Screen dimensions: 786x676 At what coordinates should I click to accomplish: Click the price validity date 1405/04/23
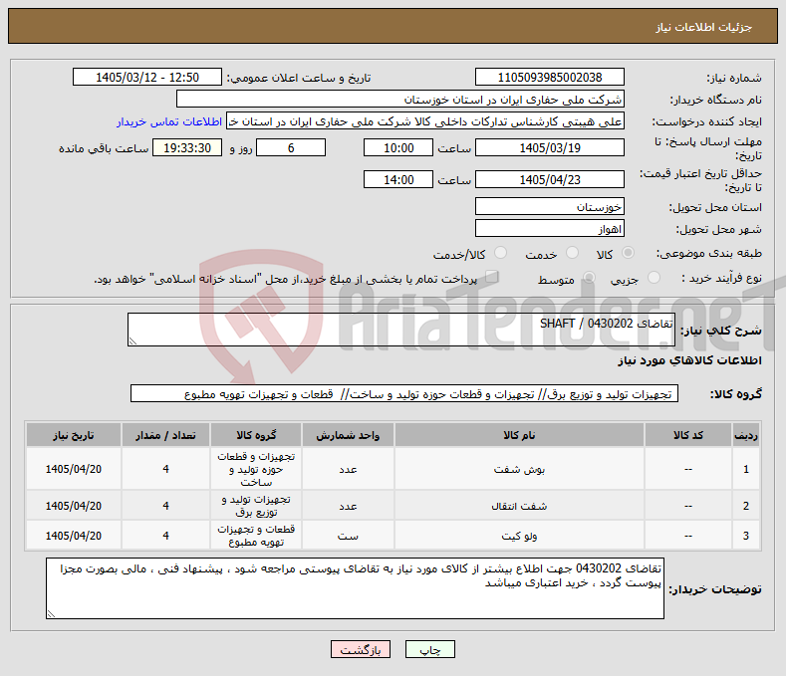coord(549,179)
